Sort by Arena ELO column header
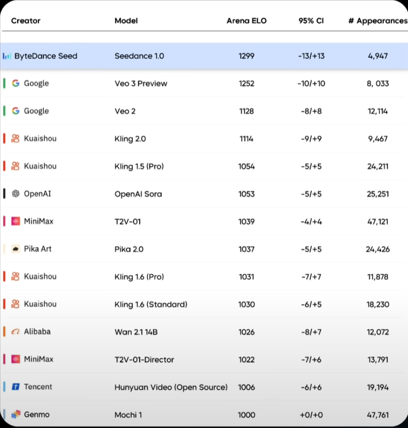Screen dimensions: 408x428 [246, 21]
